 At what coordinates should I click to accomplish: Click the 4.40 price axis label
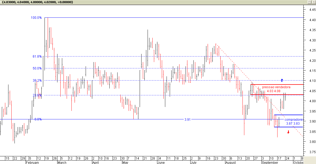click(313, 20)
